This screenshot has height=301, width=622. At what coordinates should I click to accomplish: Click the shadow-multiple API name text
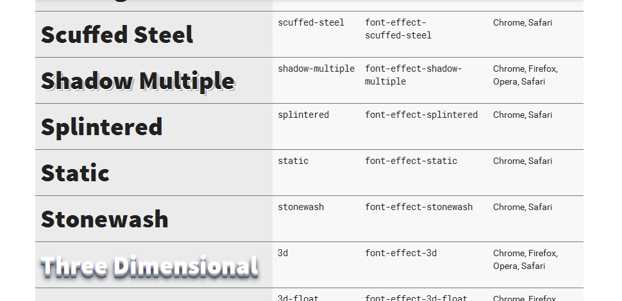[316, 69]
